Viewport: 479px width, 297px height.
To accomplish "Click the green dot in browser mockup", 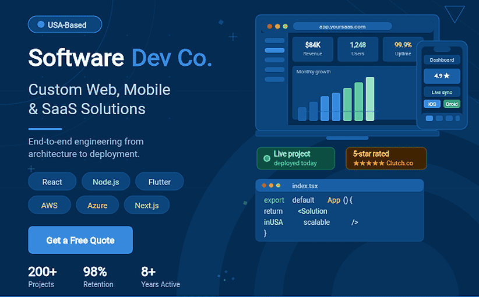I will pyautogui.click(x=285, y=27).
